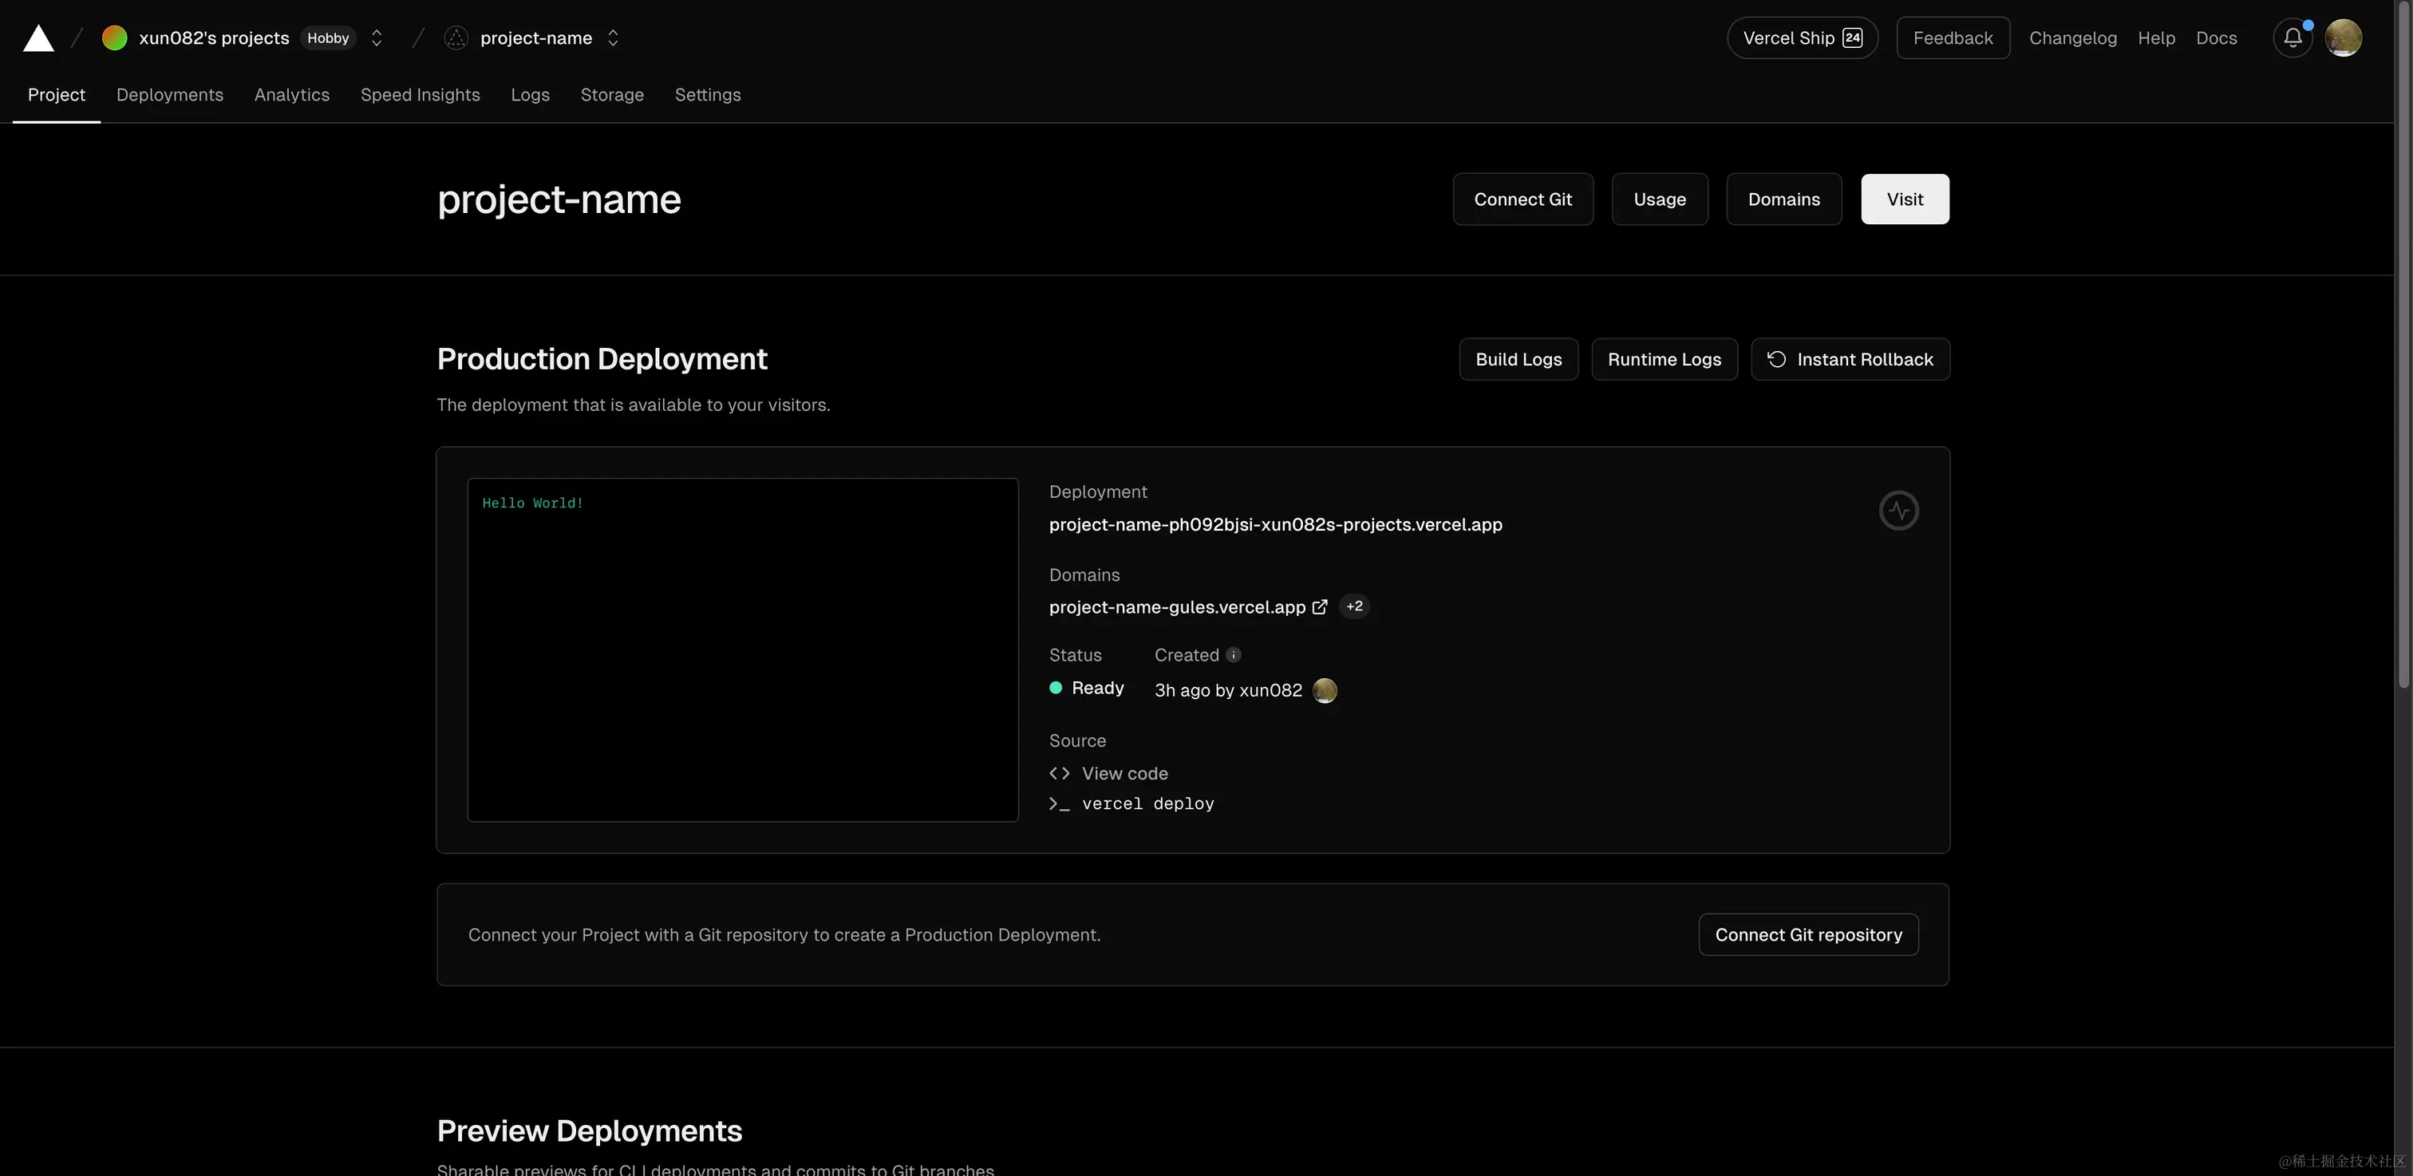Image resolution: width=2413 pixels, height=1176 pixels.
Task: Click the Hello World deployment preview thumbnail
Action: 742,649
